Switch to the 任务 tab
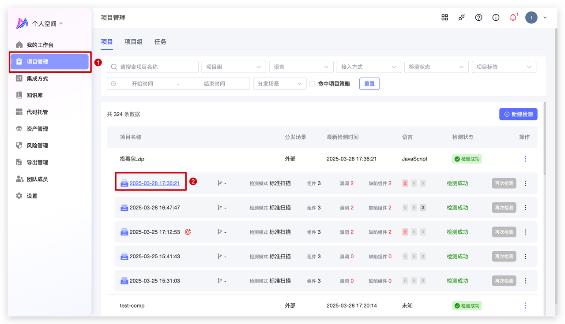 click(x=160, y=42)
